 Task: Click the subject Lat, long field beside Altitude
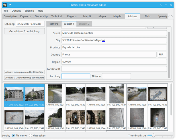[x=76, y=76]
